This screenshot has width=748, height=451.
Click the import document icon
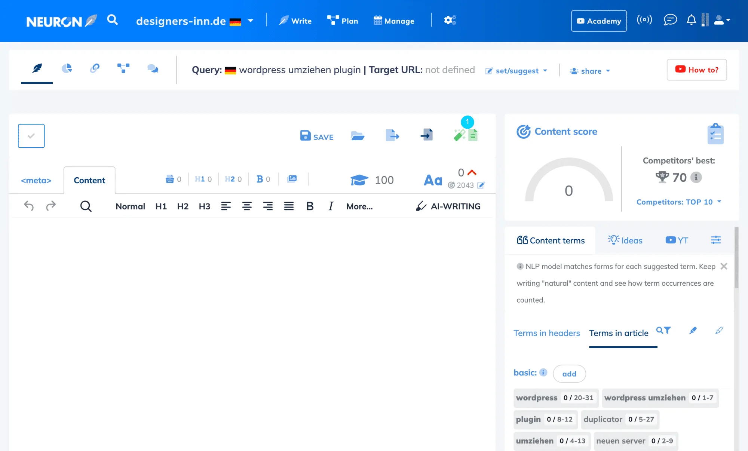426,135
